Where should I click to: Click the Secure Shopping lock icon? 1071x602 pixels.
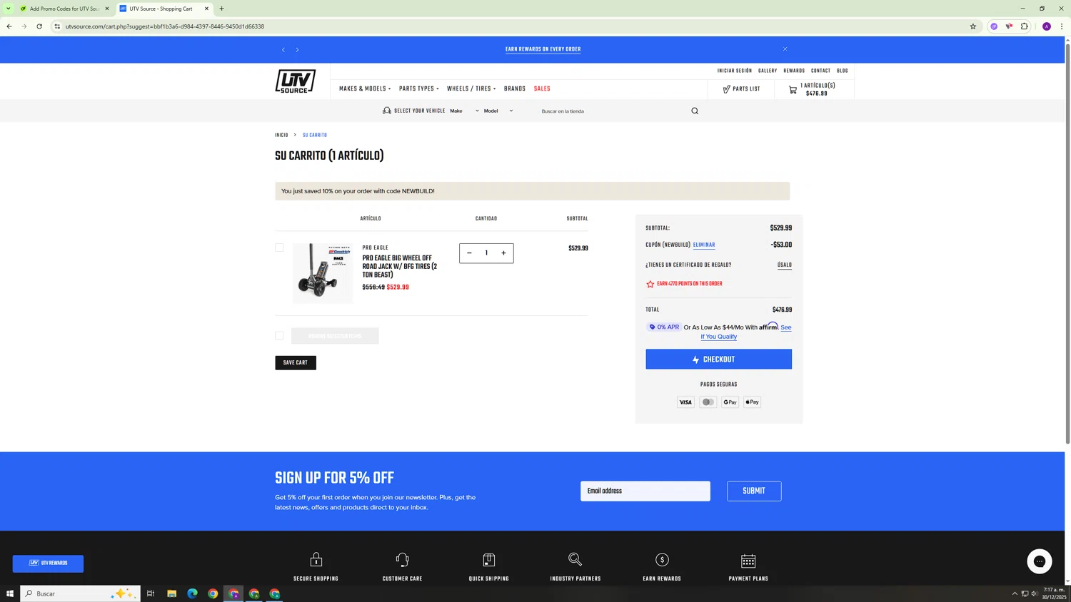coord(316,560)
